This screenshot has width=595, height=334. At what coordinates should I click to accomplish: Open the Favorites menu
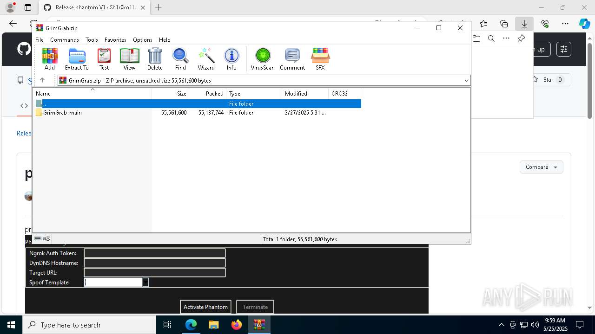[x=115, y=40]
